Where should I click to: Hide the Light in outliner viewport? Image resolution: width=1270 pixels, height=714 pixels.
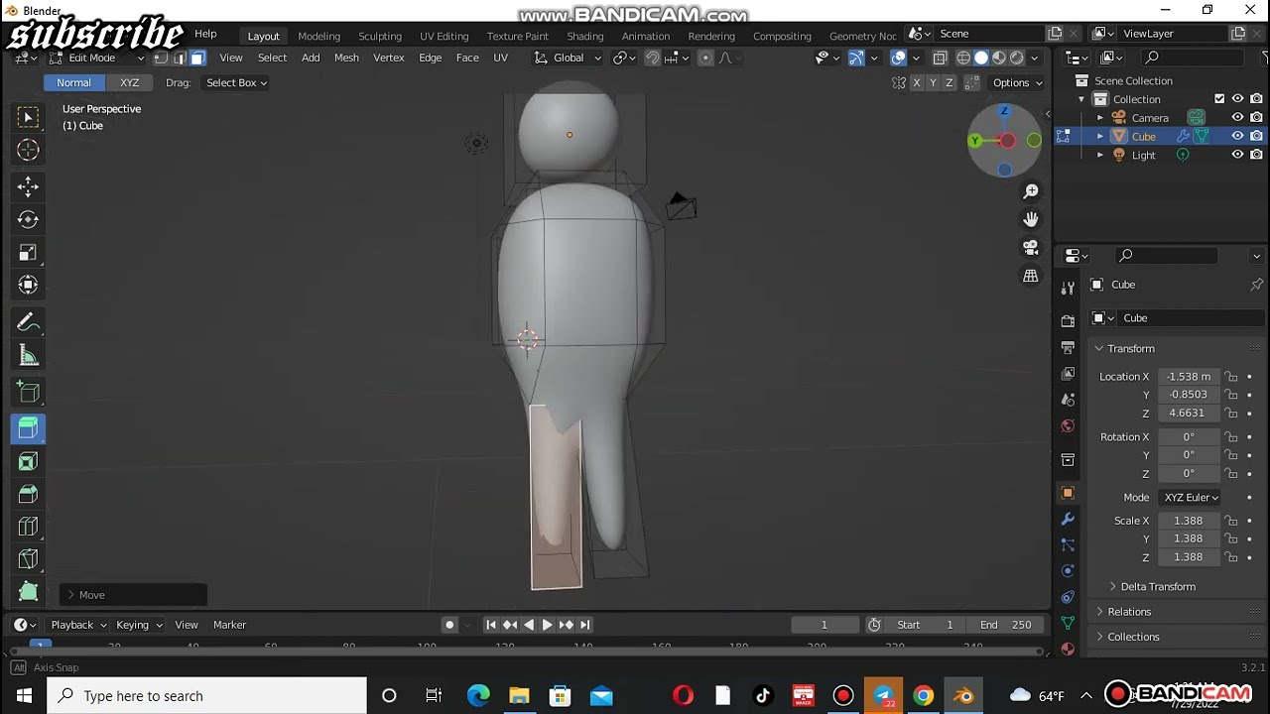(x=1237, y=155)
